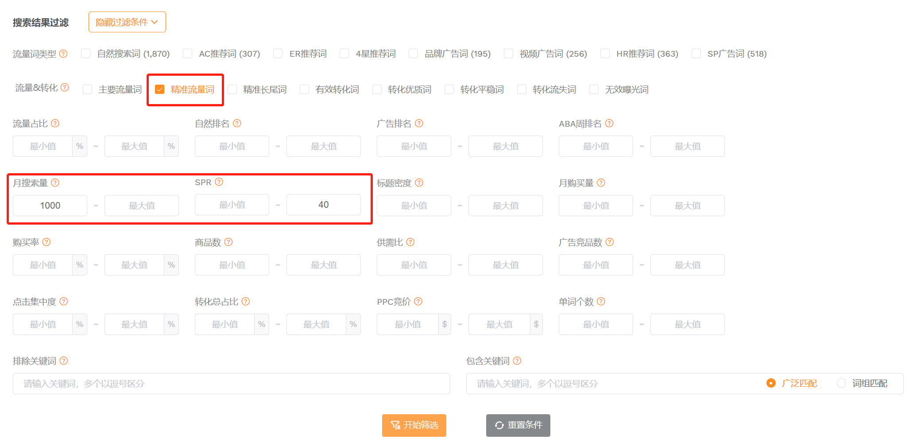The height and width of the screenshot is (447, 909).
Task: Collapse filters via 隐藏过滤条件 dropdown
Action: (x=127, y=22)
